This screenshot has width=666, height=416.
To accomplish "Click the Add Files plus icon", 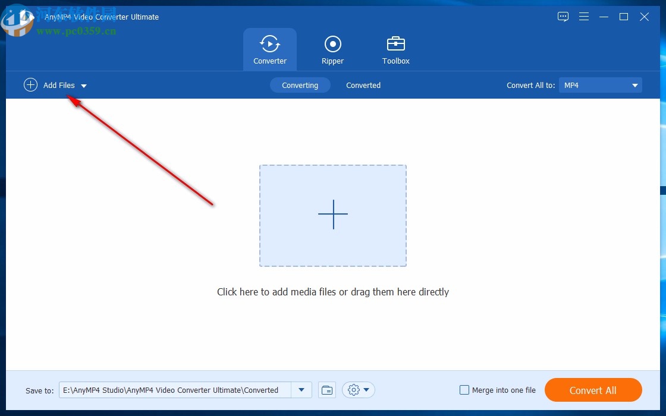I will [x=30, y=85].
